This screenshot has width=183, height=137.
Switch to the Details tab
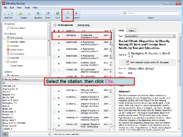pos(121,30)
